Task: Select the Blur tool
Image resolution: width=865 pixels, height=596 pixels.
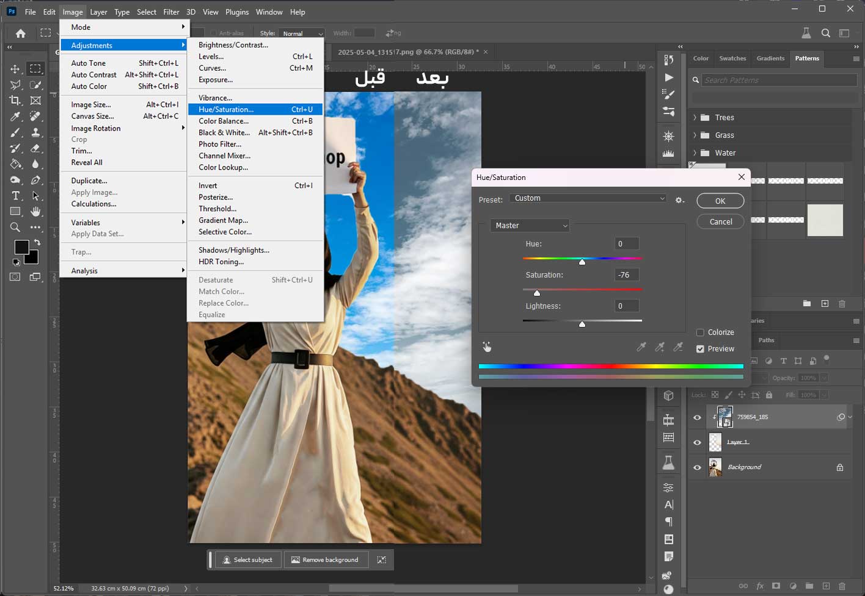Action: click(x=36, y=164)
